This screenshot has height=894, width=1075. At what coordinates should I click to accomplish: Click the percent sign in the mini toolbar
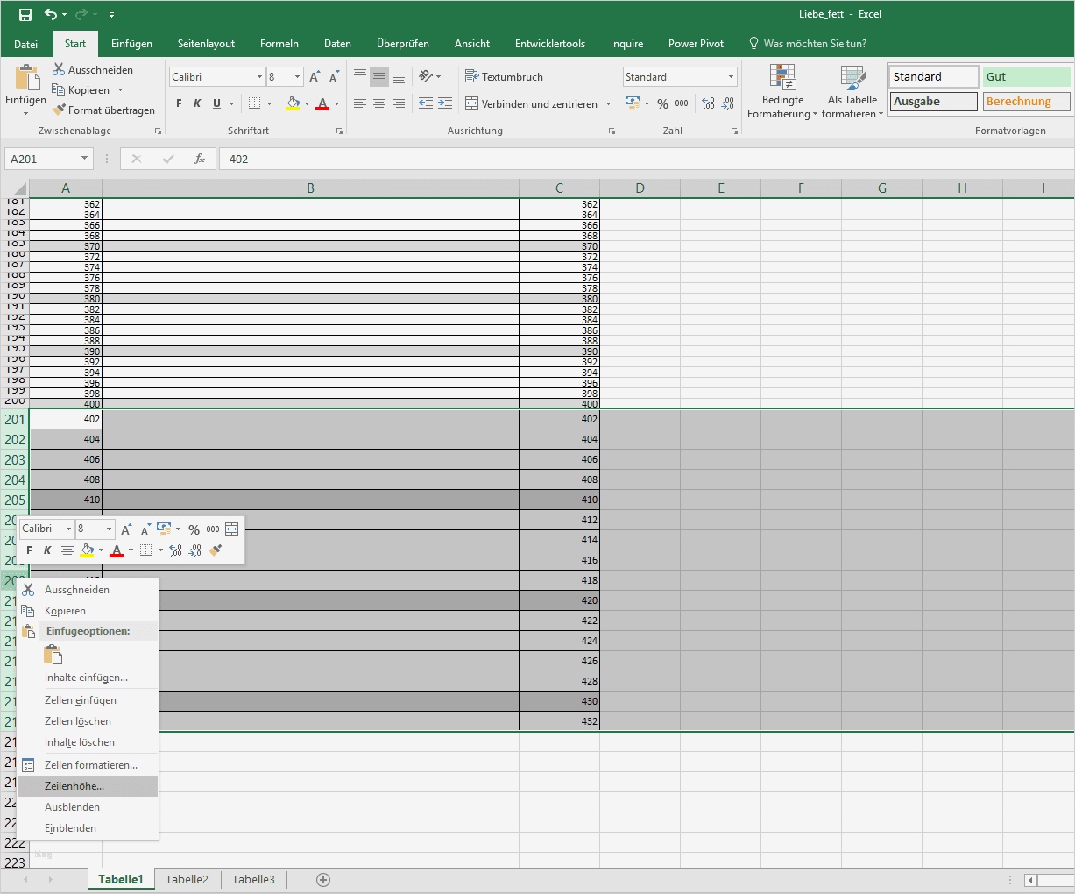pos(194,529)
